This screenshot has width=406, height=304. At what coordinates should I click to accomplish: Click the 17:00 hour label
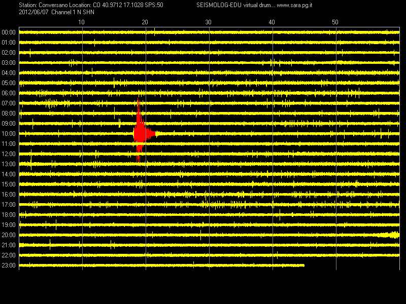coord(9,205)
